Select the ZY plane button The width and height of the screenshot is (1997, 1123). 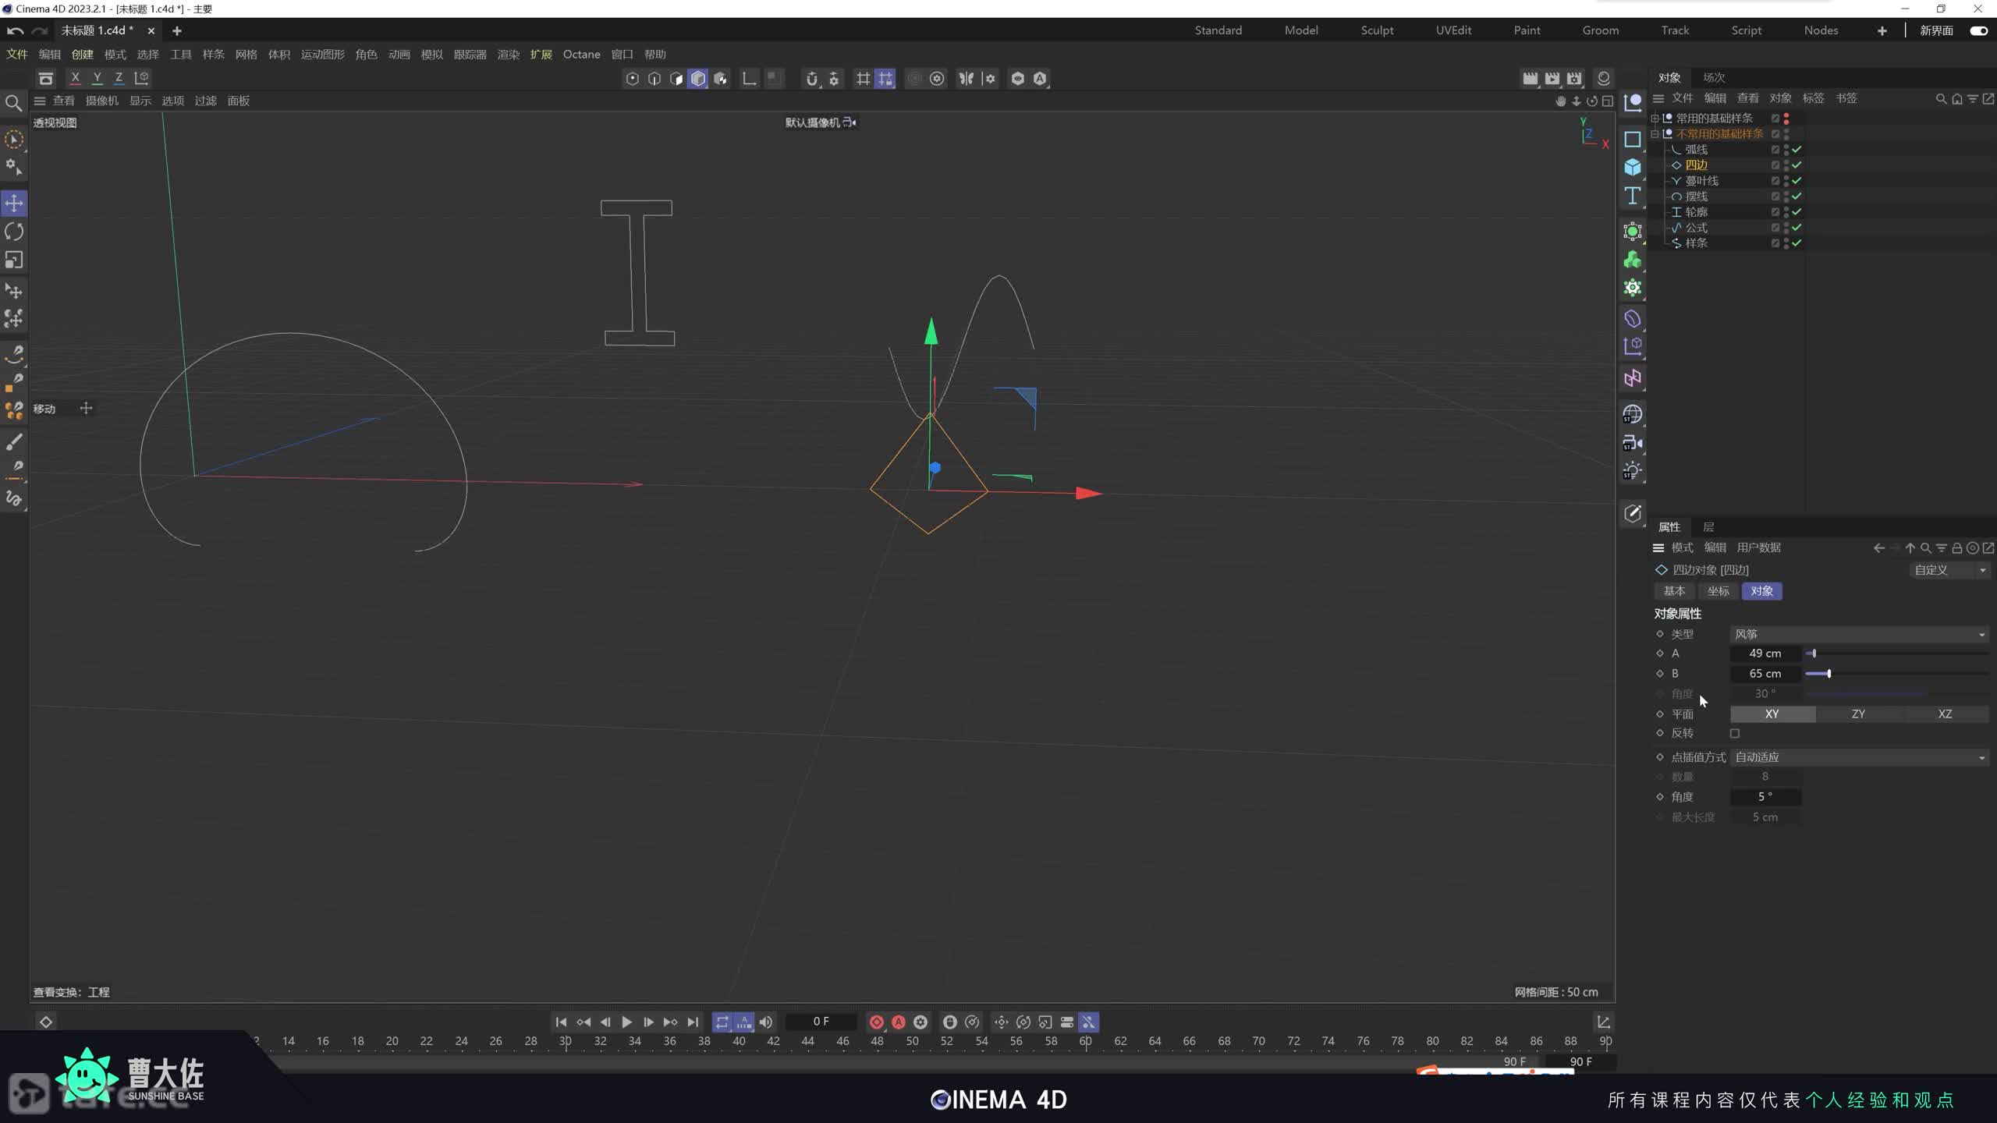pos(1858,714)
